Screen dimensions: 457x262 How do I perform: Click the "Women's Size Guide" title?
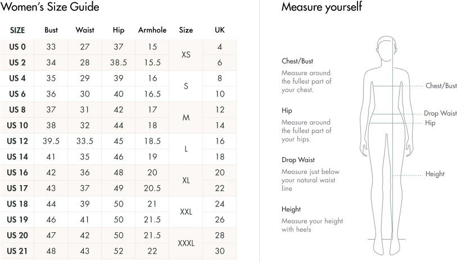(49, 7)
